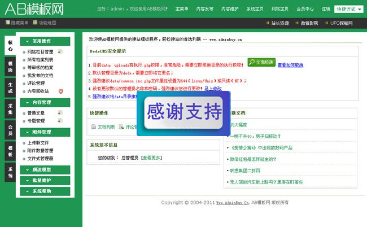367x227 pixels.
Task: Select the 核心 sidebar tab
Action: pos(10,46)
